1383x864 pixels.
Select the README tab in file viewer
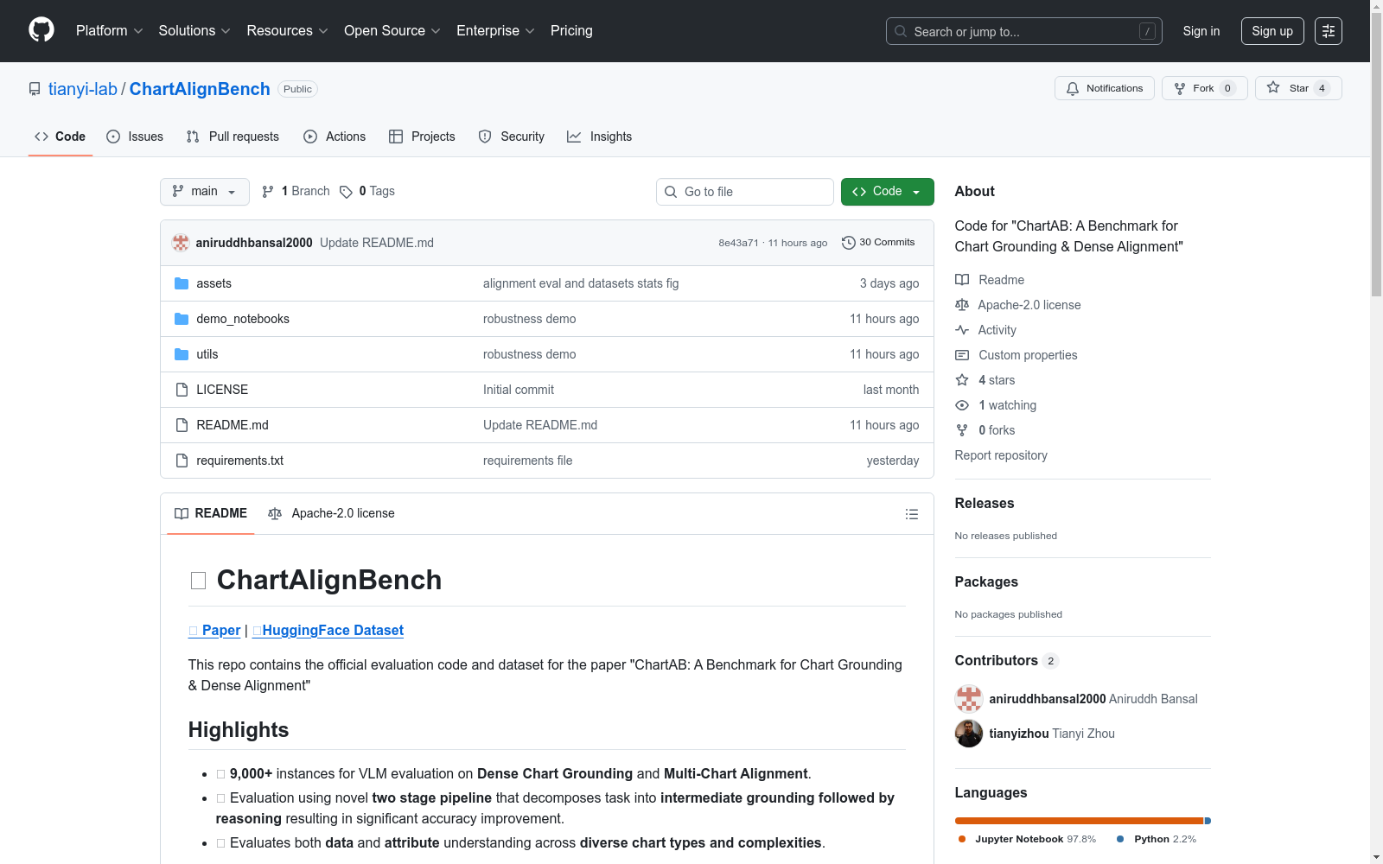point(211,514)
